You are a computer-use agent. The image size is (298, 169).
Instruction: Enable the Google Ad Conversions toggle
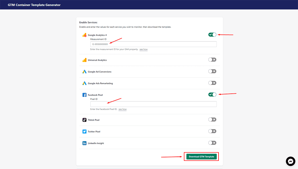[x=212, y=71]
